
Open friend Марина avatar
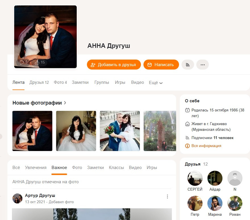tap(215, 203)
